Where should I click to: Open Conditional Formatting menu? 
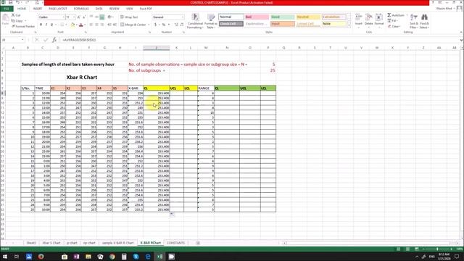[x=195, y=21]
